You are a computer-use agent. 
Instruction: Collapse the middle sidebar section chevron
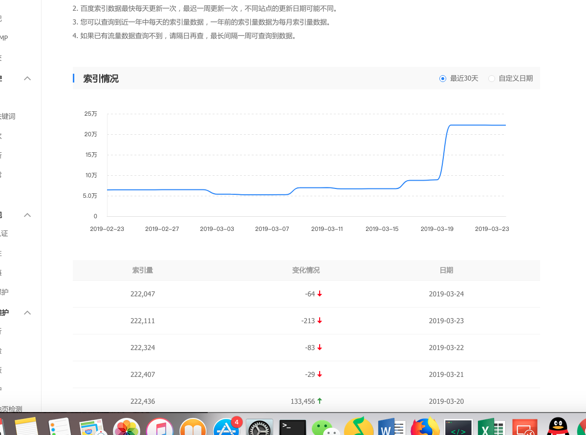[27, 215]
